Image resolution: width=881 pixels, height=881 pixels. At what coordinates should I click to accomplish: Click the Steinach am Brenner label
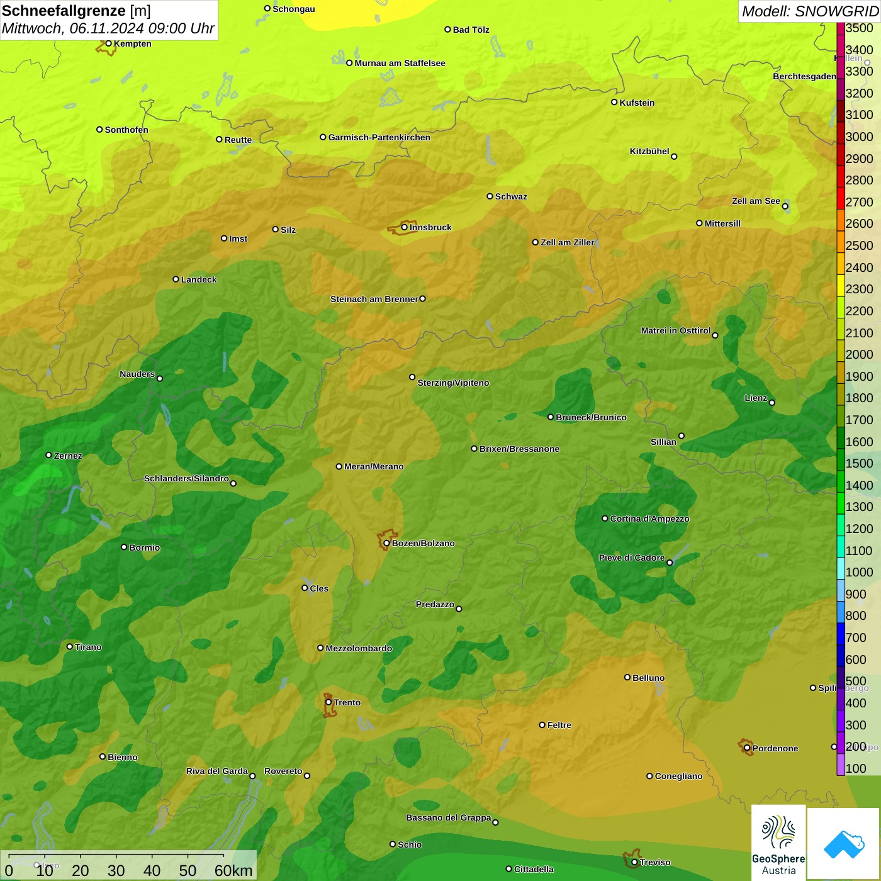point(374,299)
